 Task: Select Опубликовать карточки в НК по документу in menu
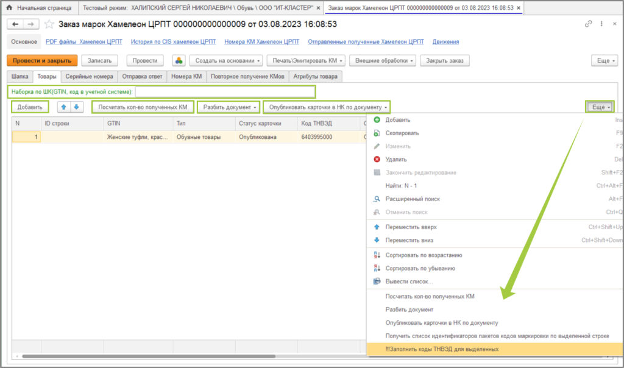coord(495,323)
